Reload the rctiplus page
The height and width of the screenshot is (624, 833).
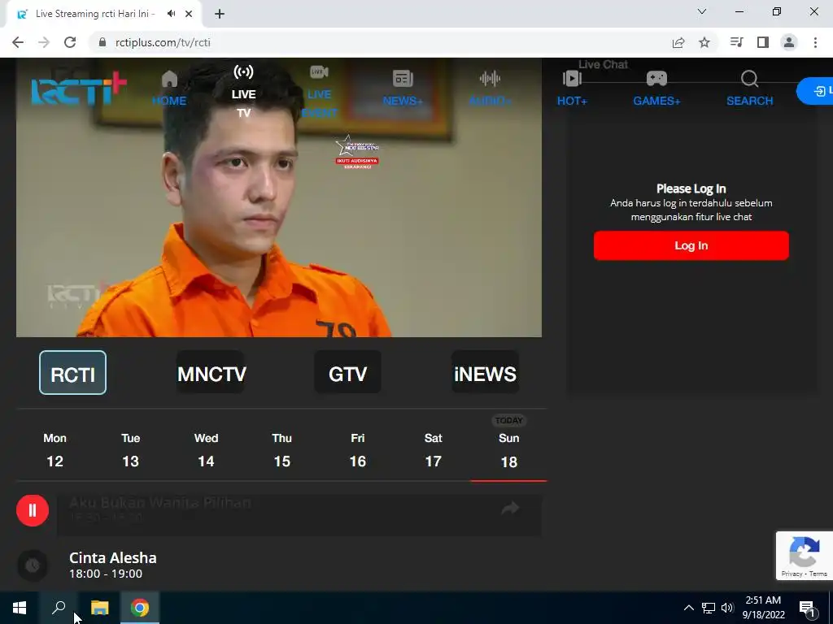click(70, 42)
